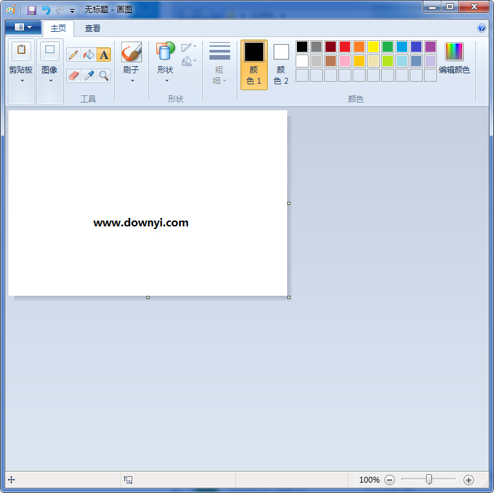Click the Brushes icon
The width and height of the screenshot is (494, 493).
(132, 52)
